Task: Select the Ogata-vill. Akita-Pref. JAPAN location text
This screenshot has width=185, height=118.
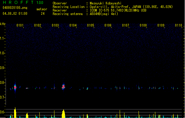Action: pyautogui.click(x=131, y=7)
